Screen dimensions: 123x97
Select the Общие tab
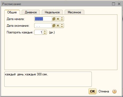12,12
